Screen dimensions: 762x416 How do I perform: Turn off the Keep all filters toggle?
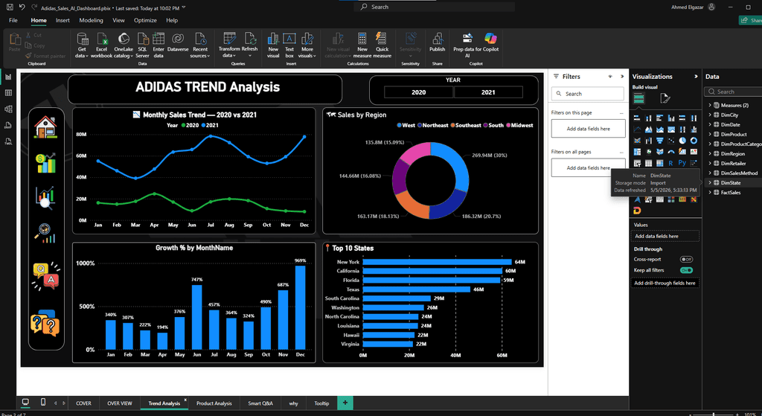tap(686, 270)
